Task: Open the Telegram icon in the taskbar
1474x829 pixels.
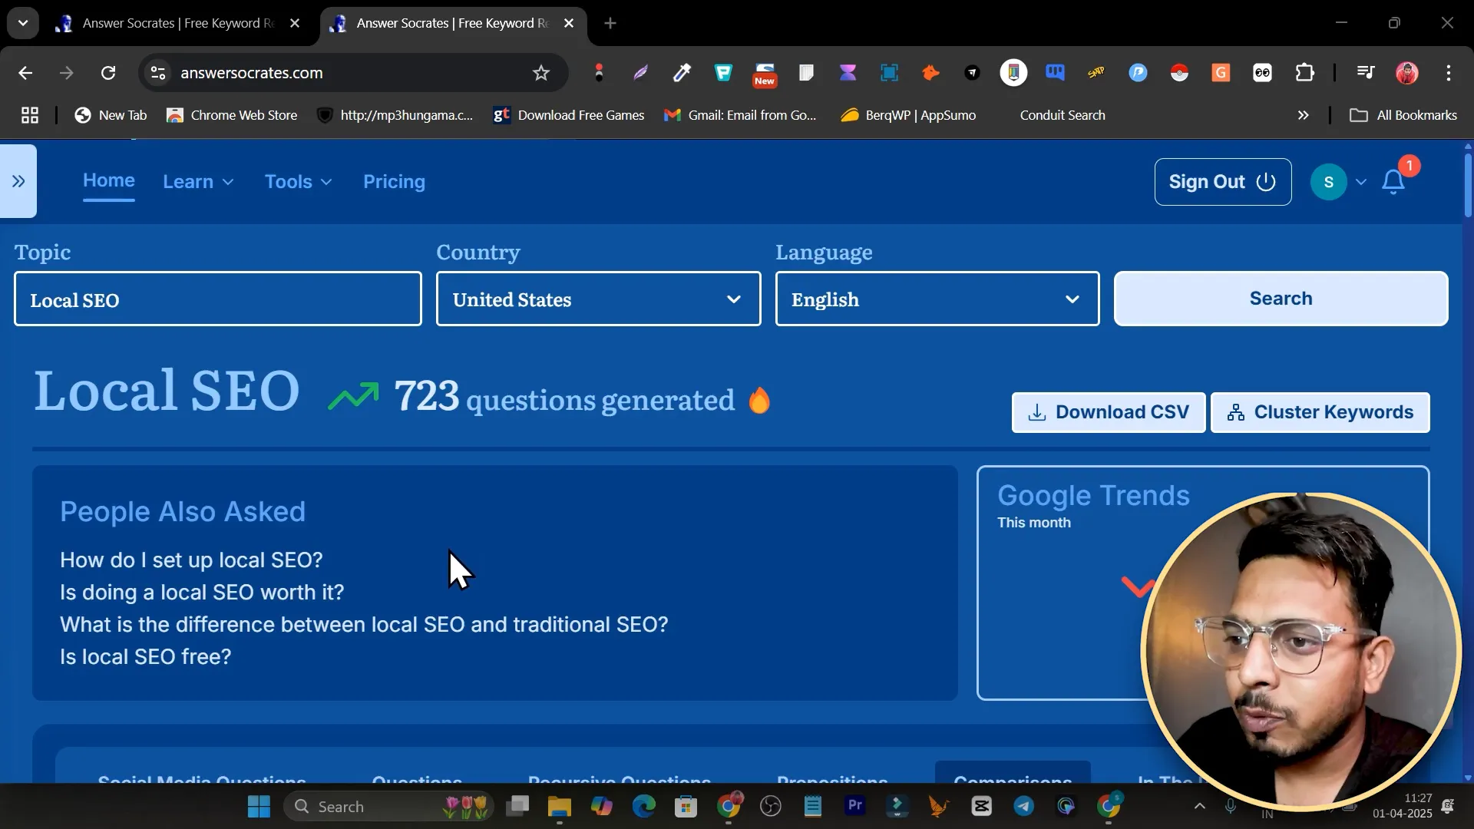Action: tap(1023, 806)
